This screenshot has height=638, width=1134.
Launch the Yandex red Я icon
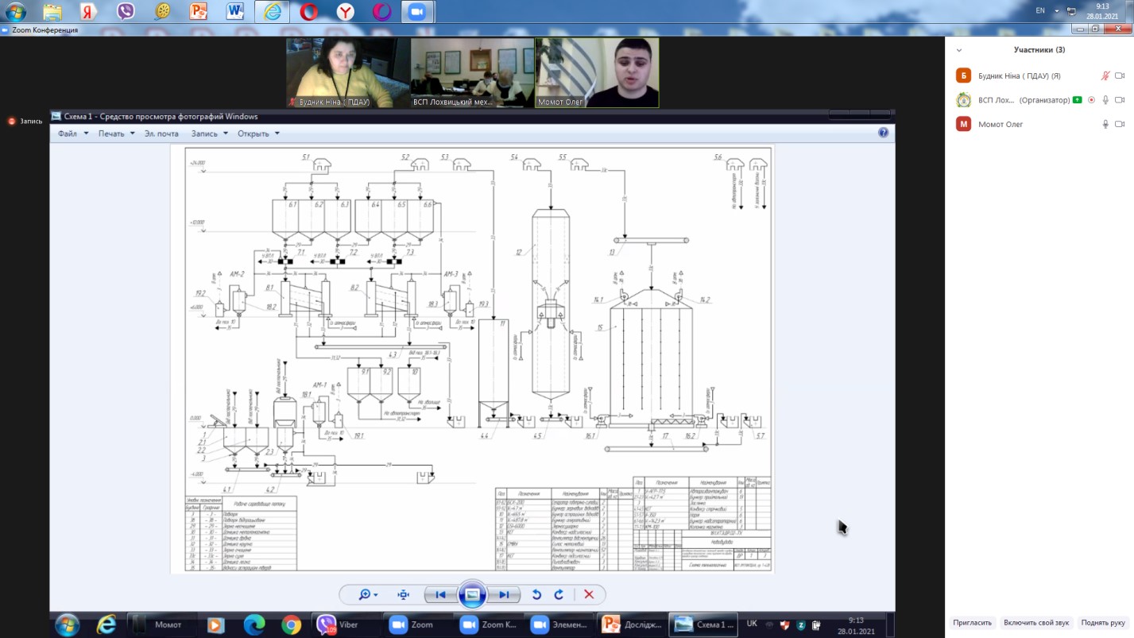pyautogui.click(x=89, y=12)
